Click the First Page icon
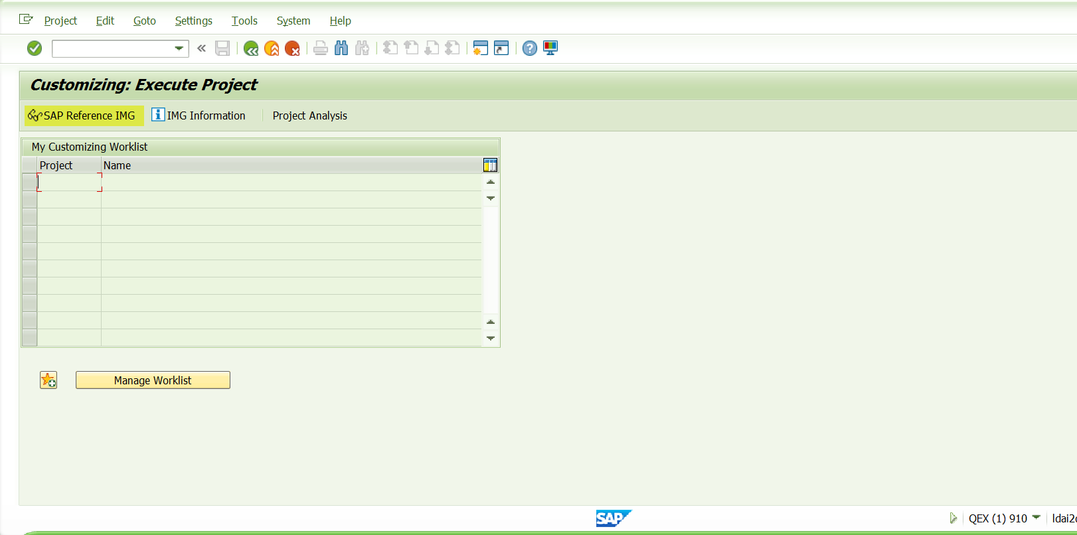The height and width of the screenshot is (535, 1077). (390, 48)
